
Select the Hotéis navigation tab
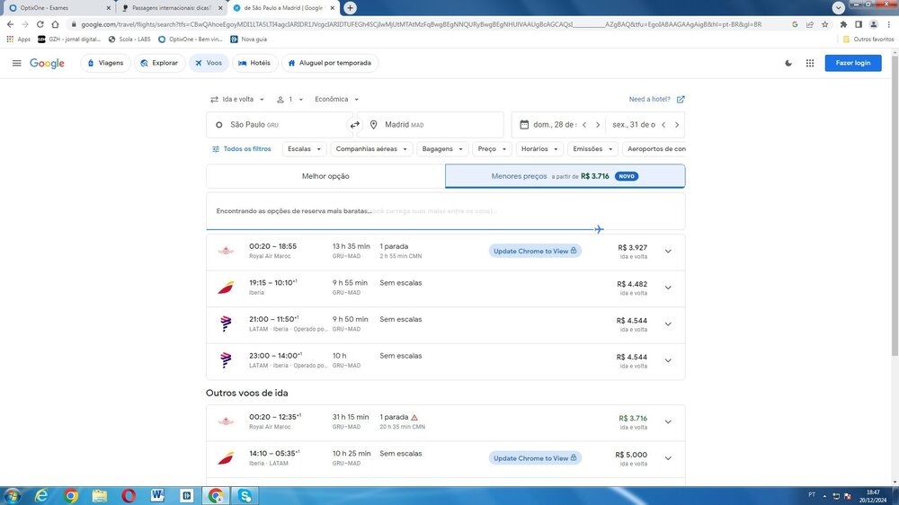click(x=254, y=63)
